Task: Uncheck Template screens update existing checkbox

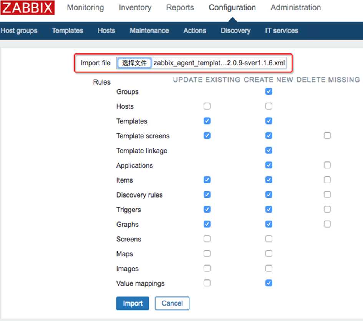Action: pos(207,136)
